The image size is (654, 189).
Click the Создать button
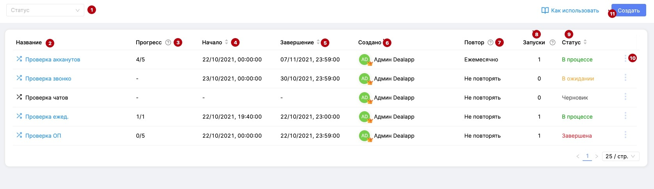(x=629, y=10)
